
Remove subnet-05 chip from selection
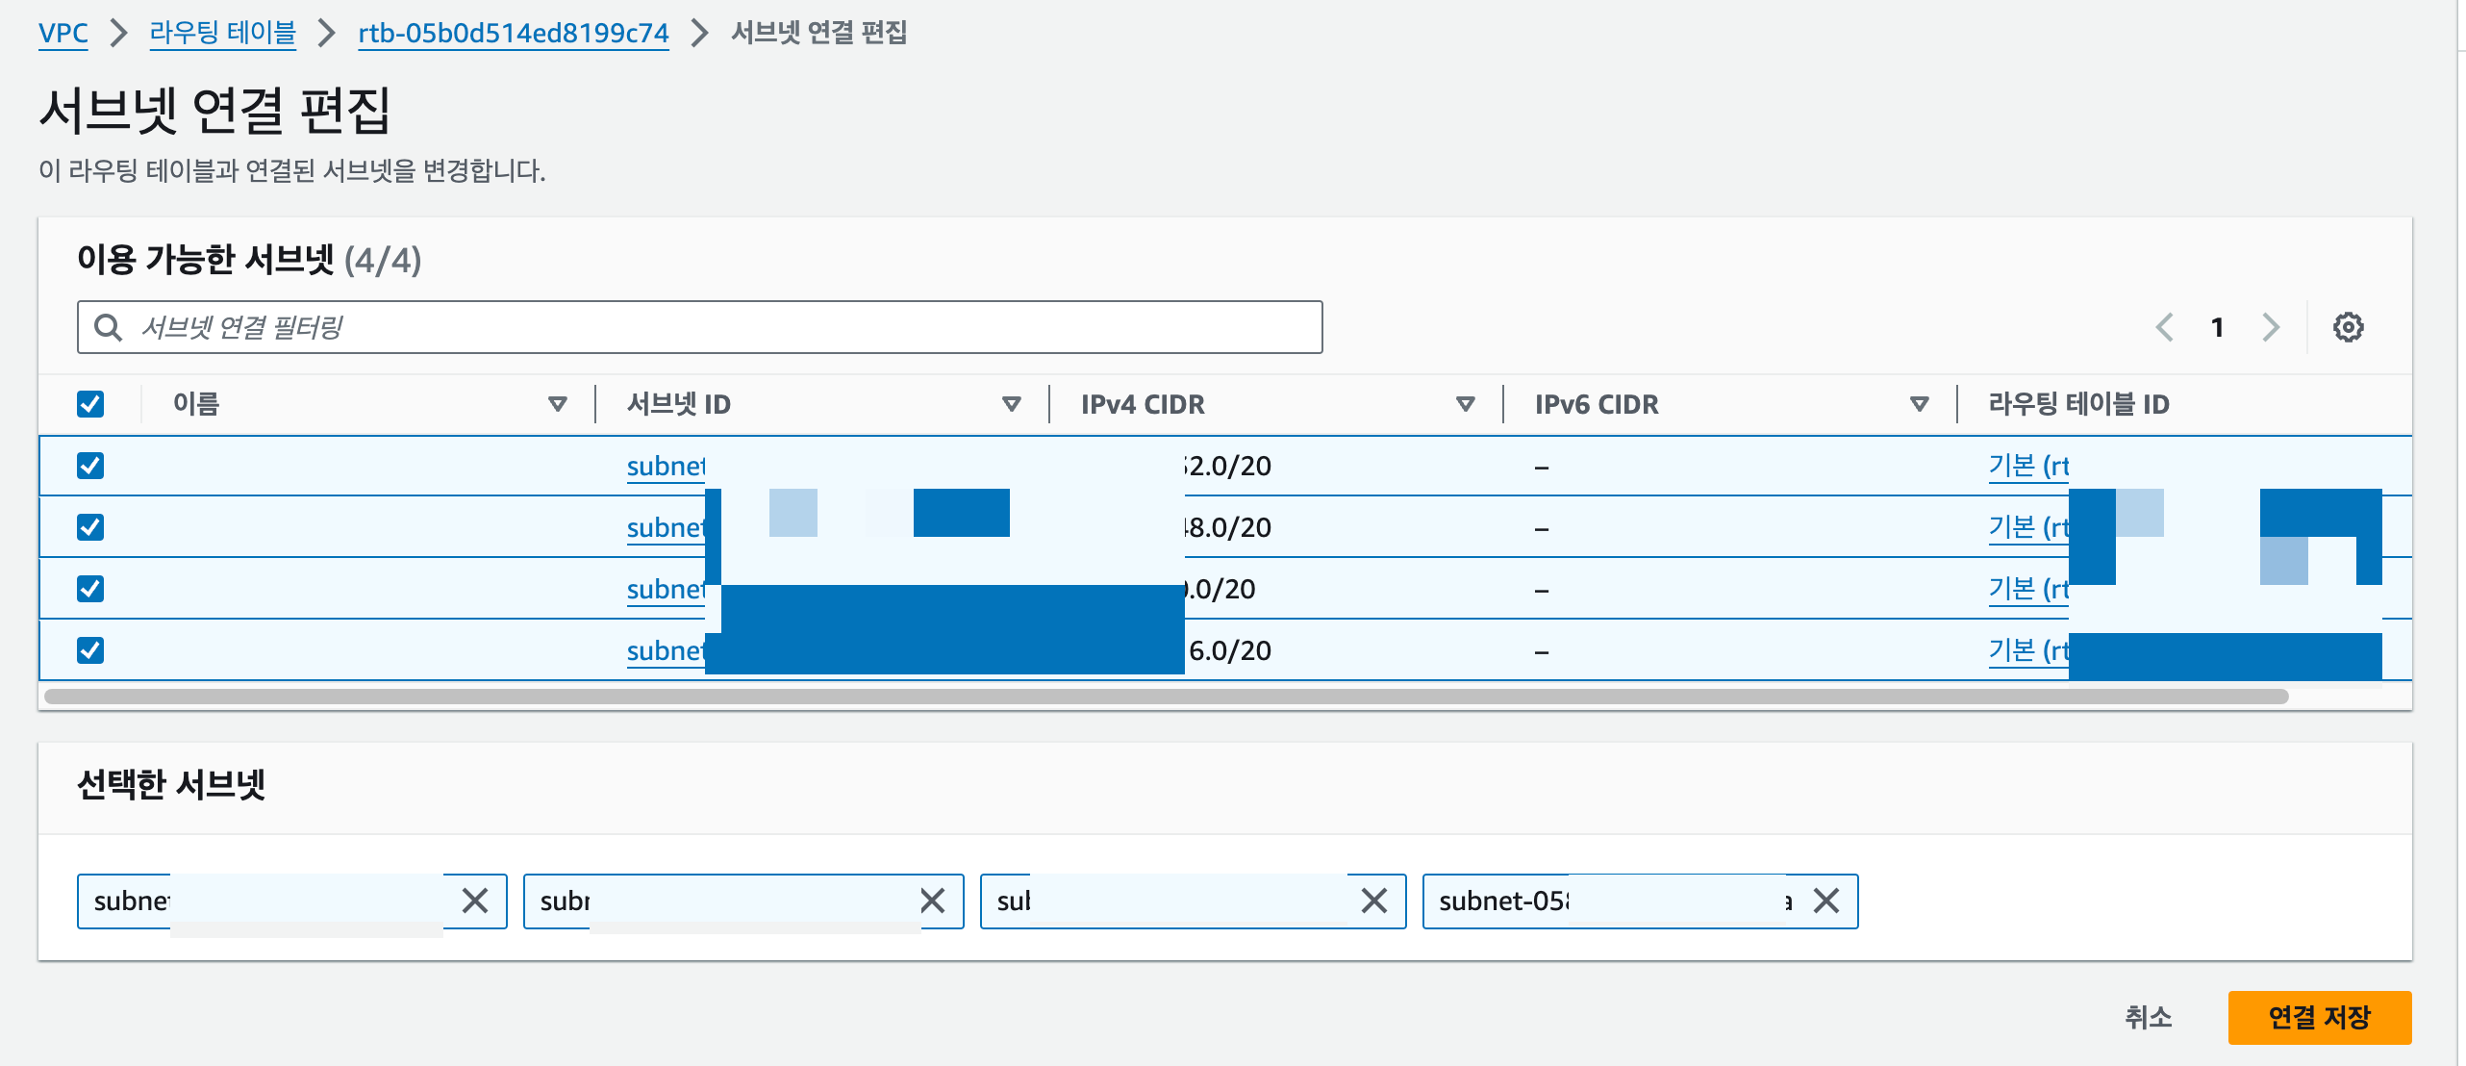click(1825, 901)
